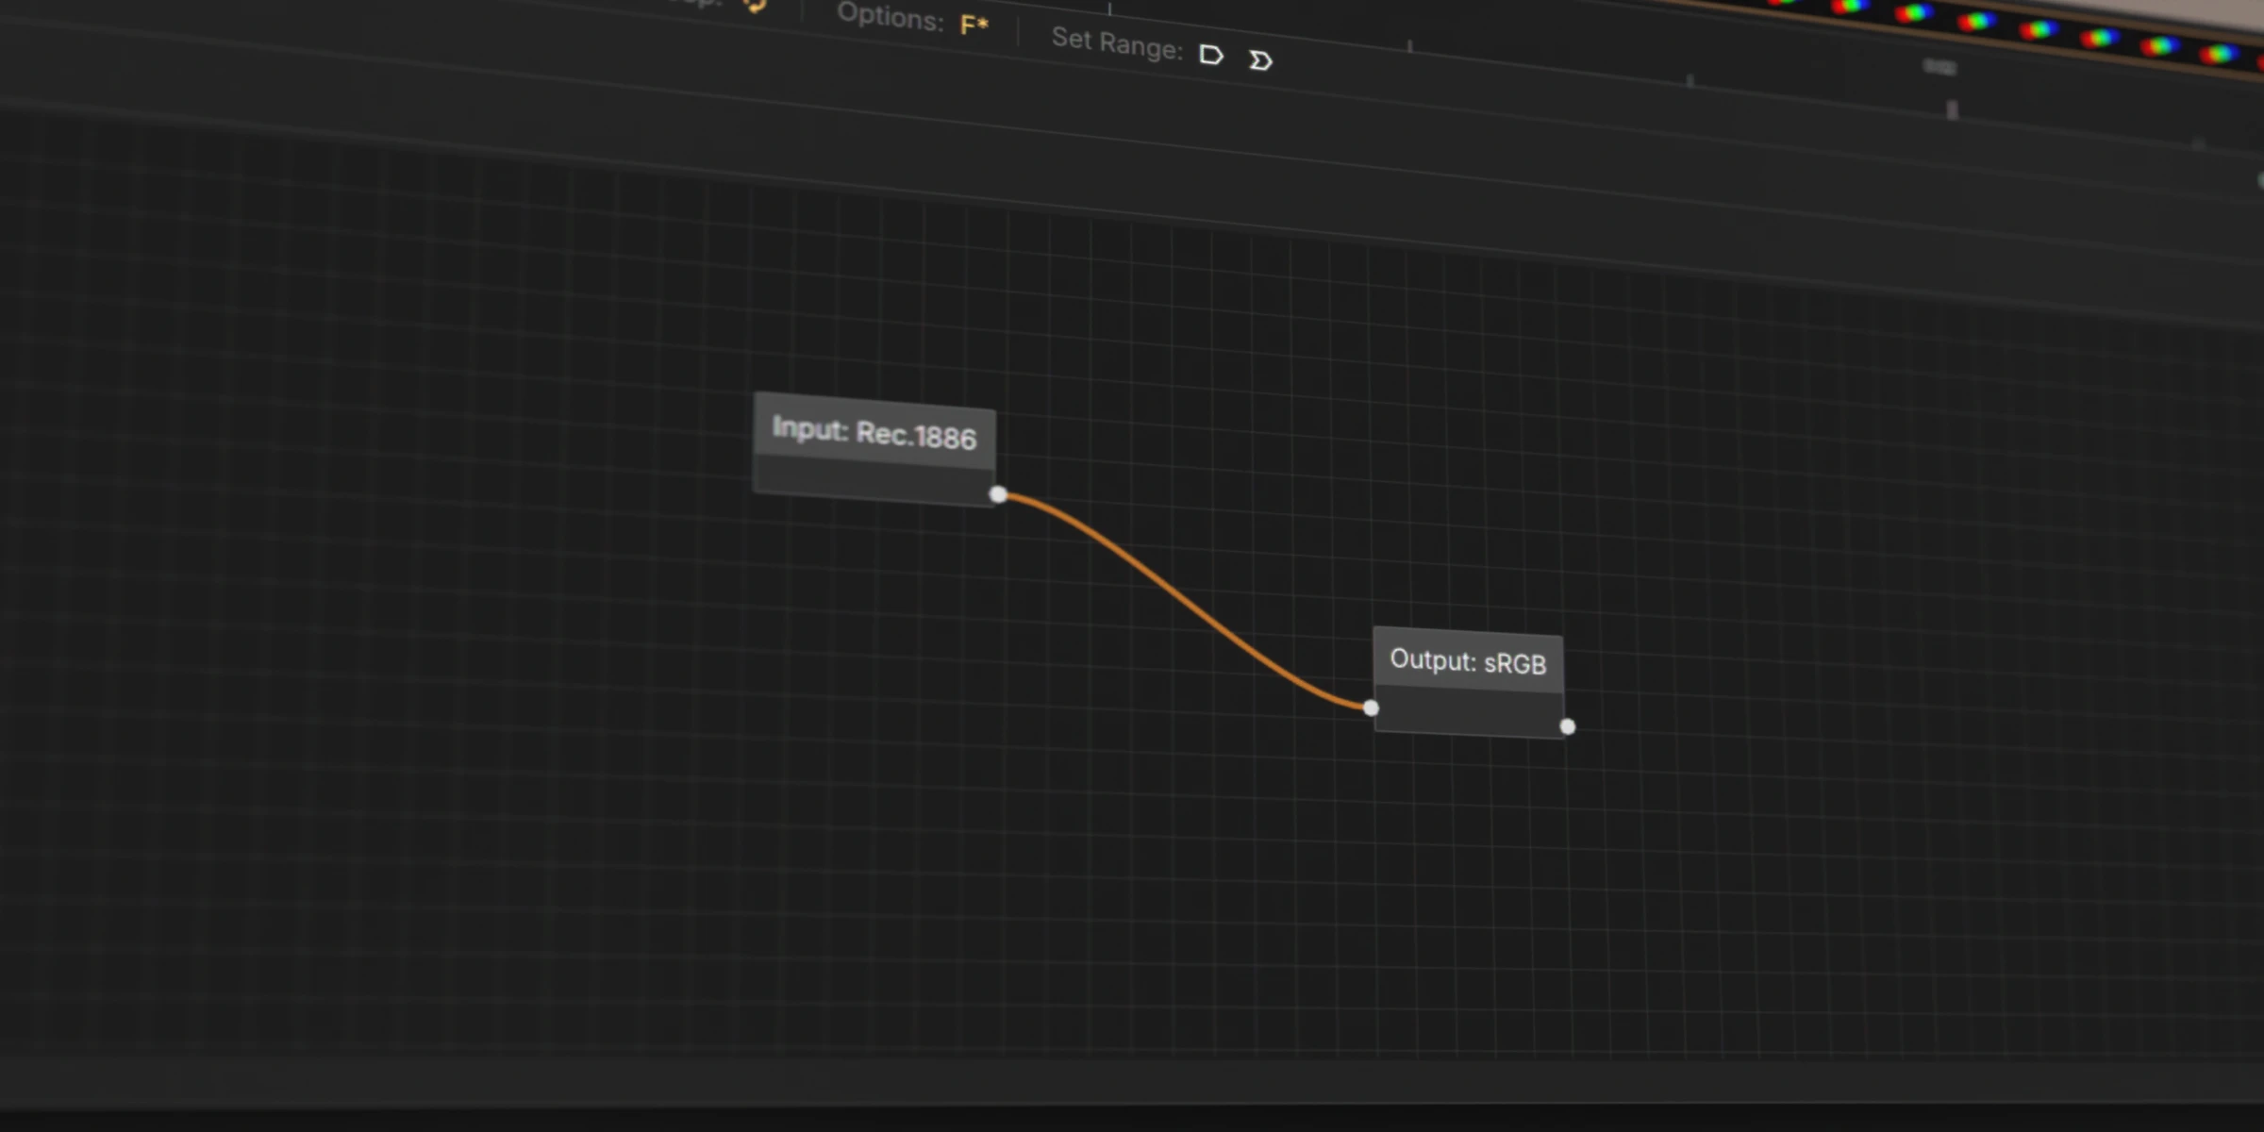Toggle the orange F* options icon

click(x=974, y=25)
